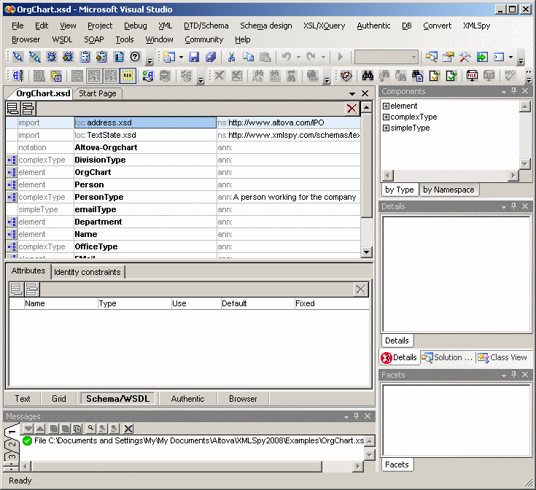This screenshot has width=536, height=490.
Task: Expand the simpleType node in Components
Action: click(387, 128)
